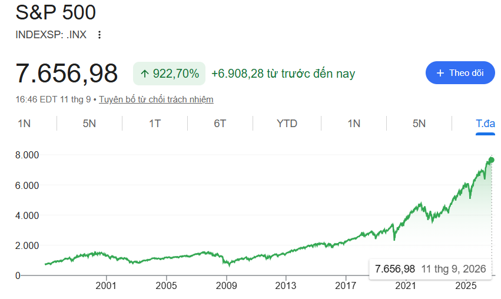Open the Tuyên bố từ chối trách nhiệm link
501x299 pixels.
[156, 99]
